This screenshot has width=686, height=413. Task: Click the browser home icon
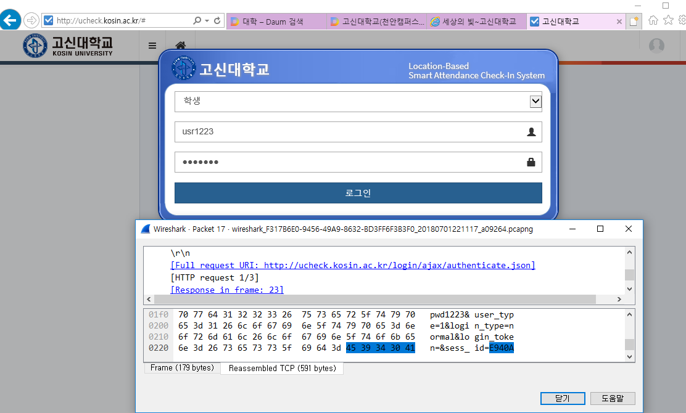pyautogui.click(x=653, y=20)
